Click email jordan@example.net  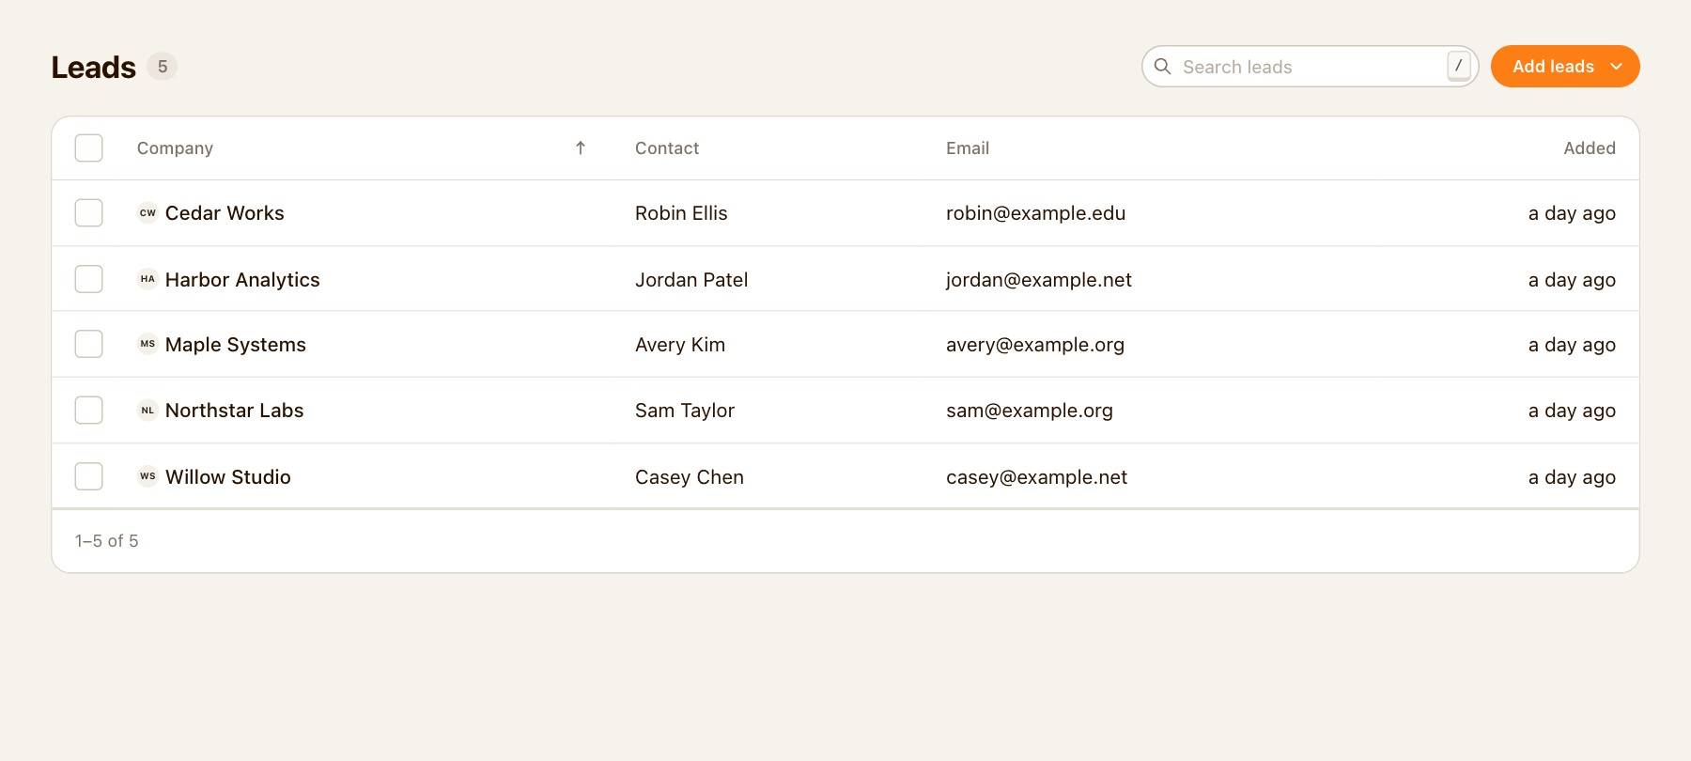click(1039, 280)
